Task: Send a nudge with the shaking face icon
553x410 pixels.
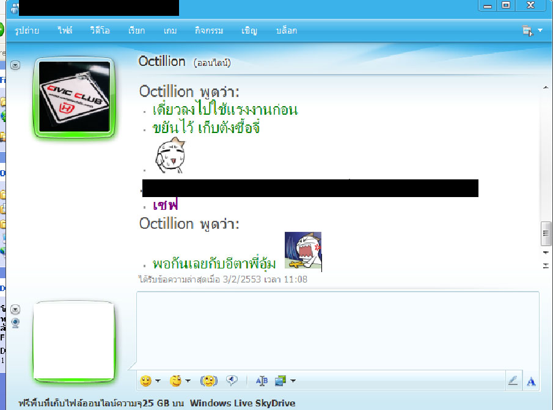Action: coord(209,381)
